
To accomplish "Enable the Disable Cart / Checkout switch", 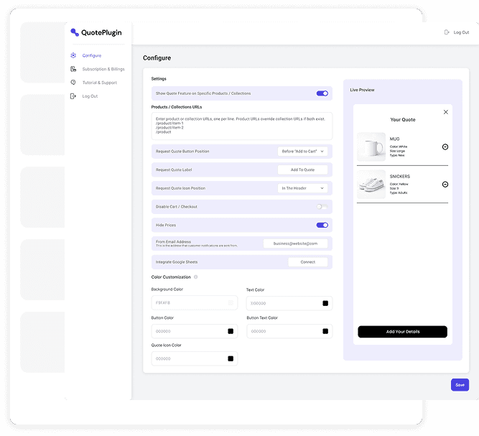I will pyautogui.click(x=322, y=207).
